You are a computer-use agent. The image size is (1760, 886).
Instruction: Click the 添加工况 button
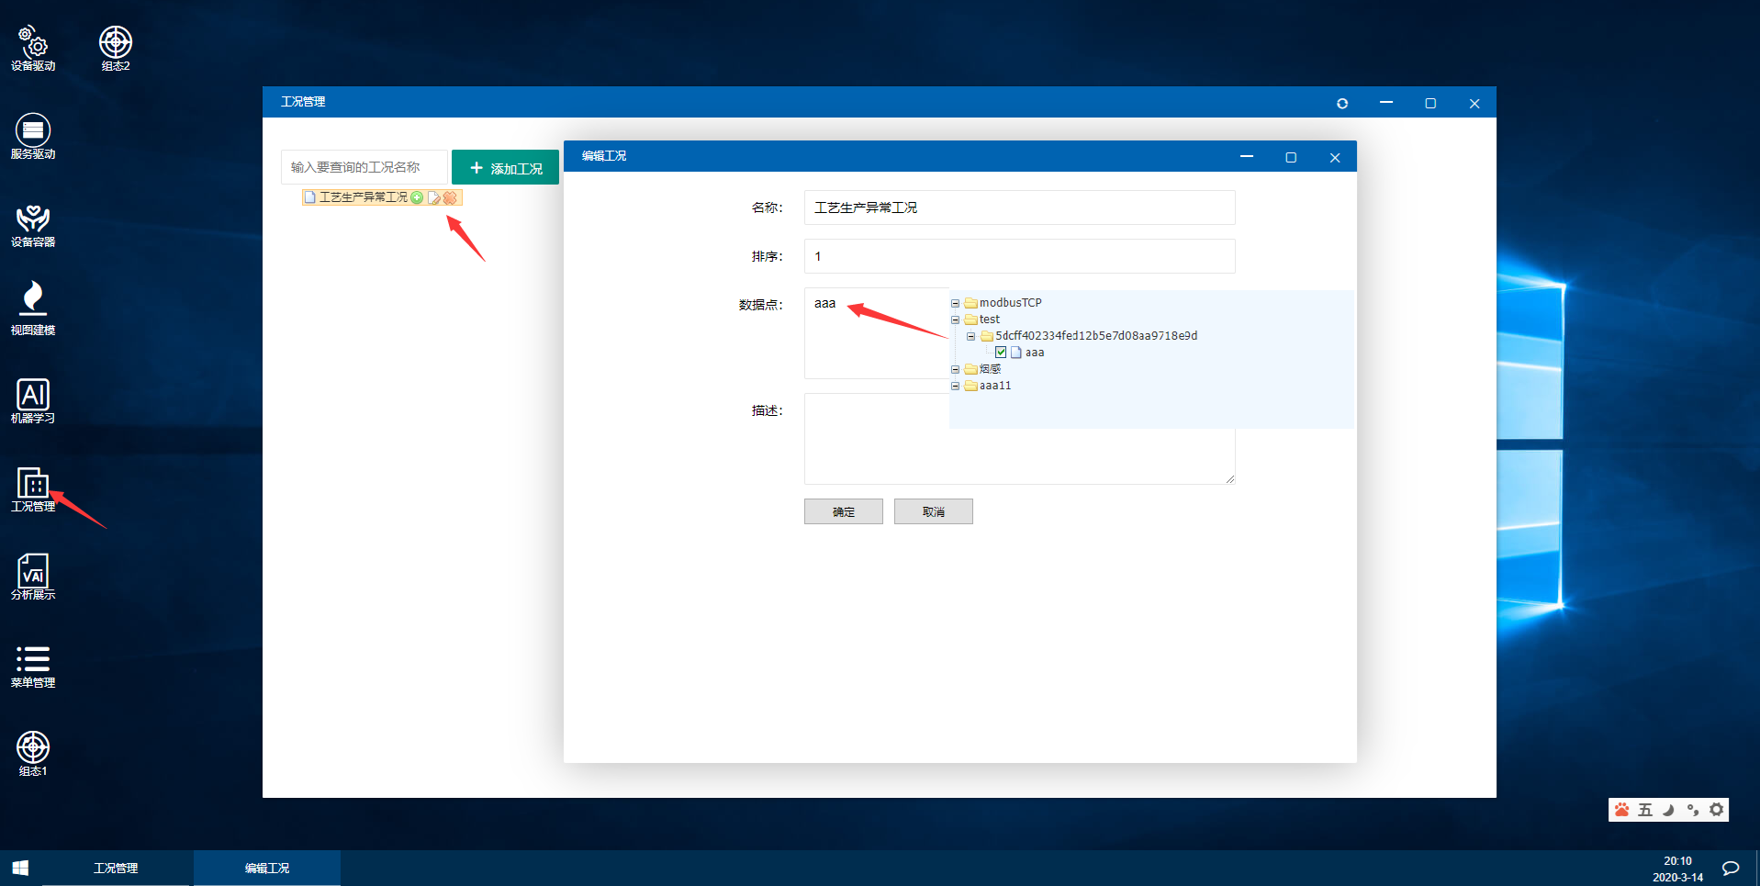505,167
